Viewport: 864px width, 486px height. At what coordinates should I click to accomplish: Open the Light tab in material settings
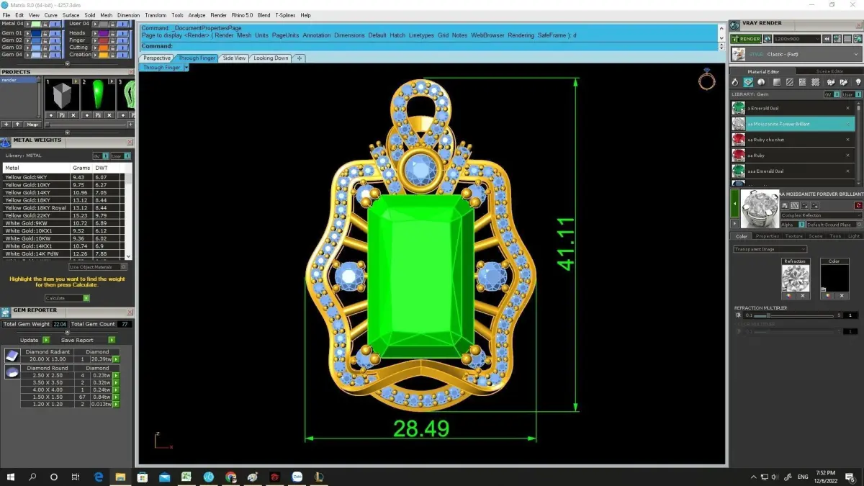853,236
